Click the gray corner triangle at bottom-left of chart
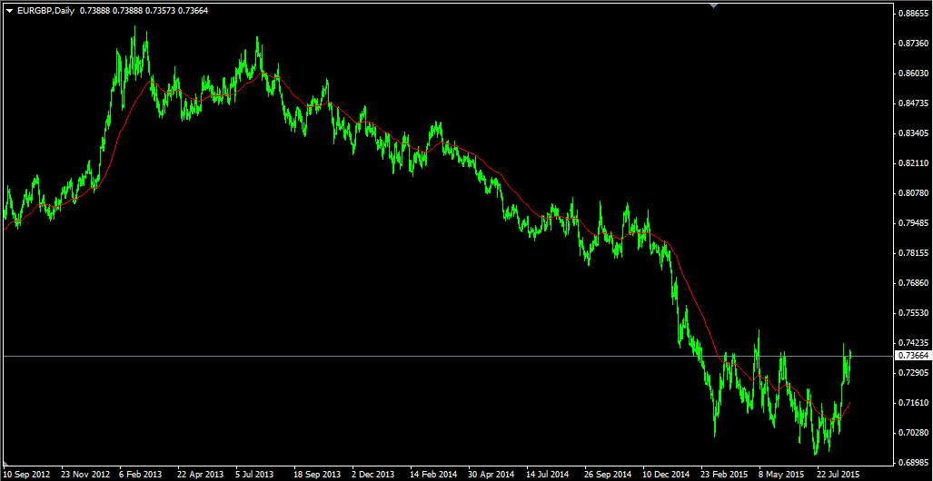The image size is (933, 481). click(6, 463)
